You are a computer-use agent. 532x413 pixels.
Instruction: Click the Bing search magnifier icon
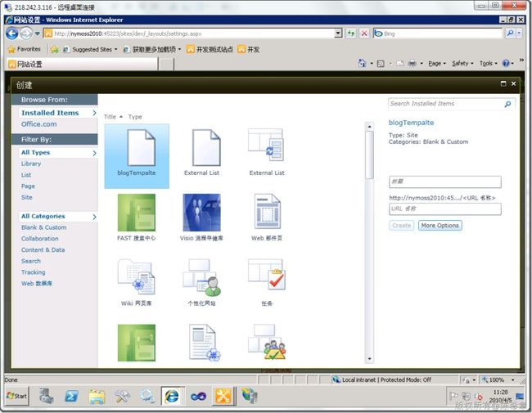click(x=510, y=33)
